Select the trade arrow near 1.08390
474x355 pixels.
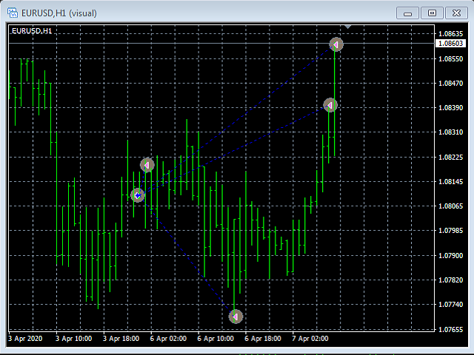(330, 105)
